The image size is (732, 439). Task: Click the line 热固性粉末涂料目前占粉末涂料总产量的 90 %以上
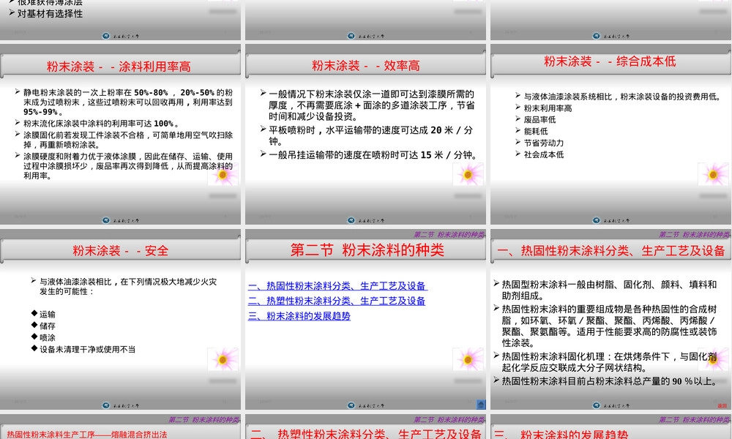pyautogui.click(x=610, y=381)
